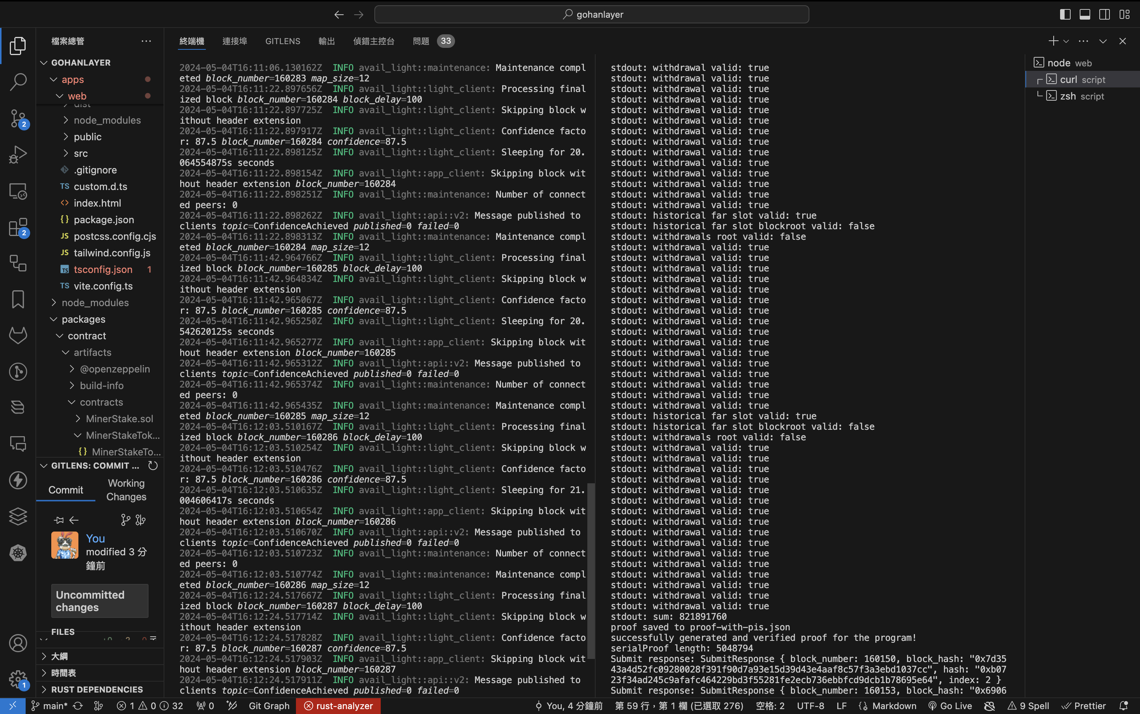1140x714 pixels.
Task: Click the Commit button in GitLens panel
Action: (x=66, y=489)
